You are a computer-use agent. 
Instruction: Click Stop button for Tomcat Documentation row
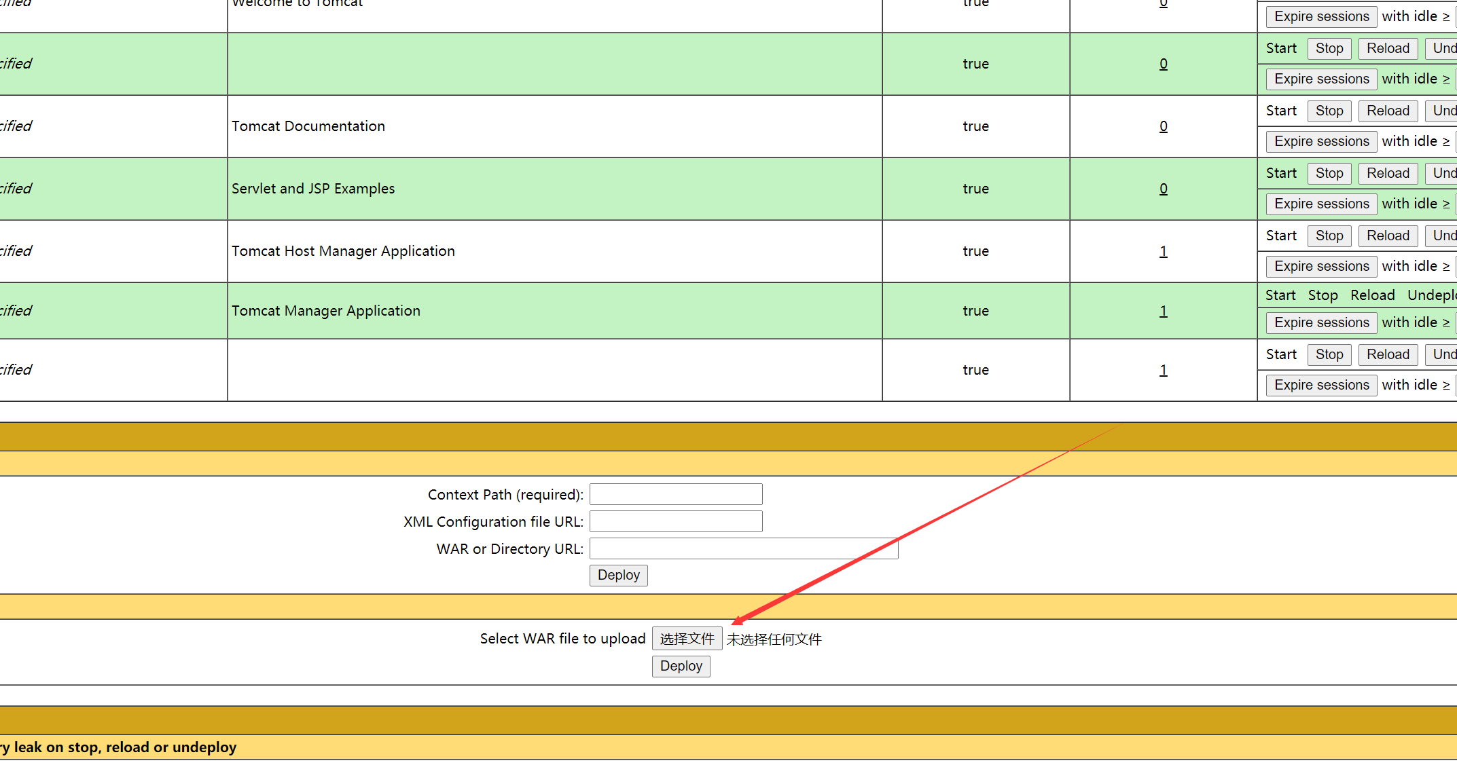[1329, 111]
